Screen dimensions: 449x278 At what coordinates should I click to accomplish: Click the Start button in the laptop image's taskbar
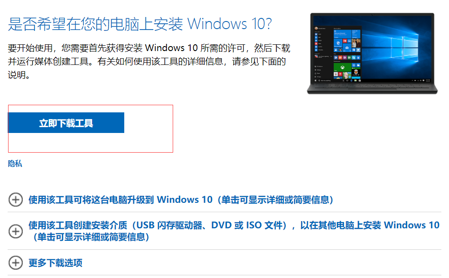tap(316, 81)
